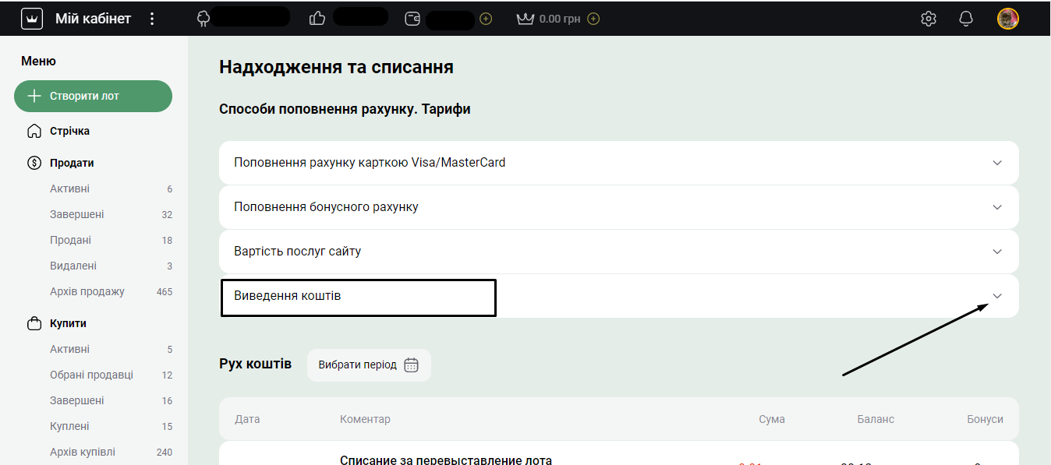This screenshot has height=465, width=1051.
Task: Open Вибрати період date picker
Action: coord(369,365)
